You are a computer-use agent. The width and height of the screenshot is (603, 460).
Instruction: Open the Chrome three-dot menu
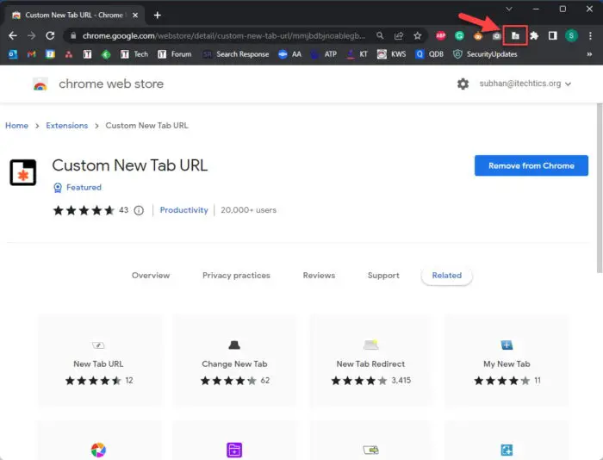[589, 35]
